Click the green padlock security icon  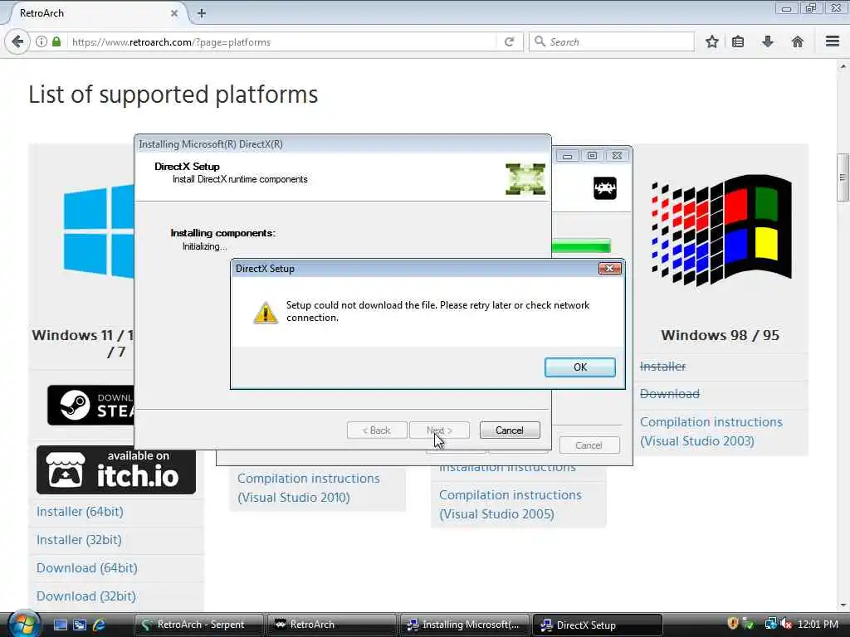click(56, 41)
